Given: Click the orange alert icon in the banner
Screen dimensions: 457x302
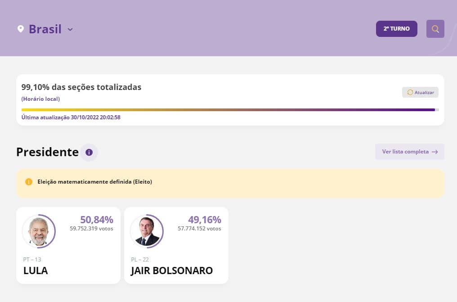Looking at the screenshot, I should coord(29,182).
